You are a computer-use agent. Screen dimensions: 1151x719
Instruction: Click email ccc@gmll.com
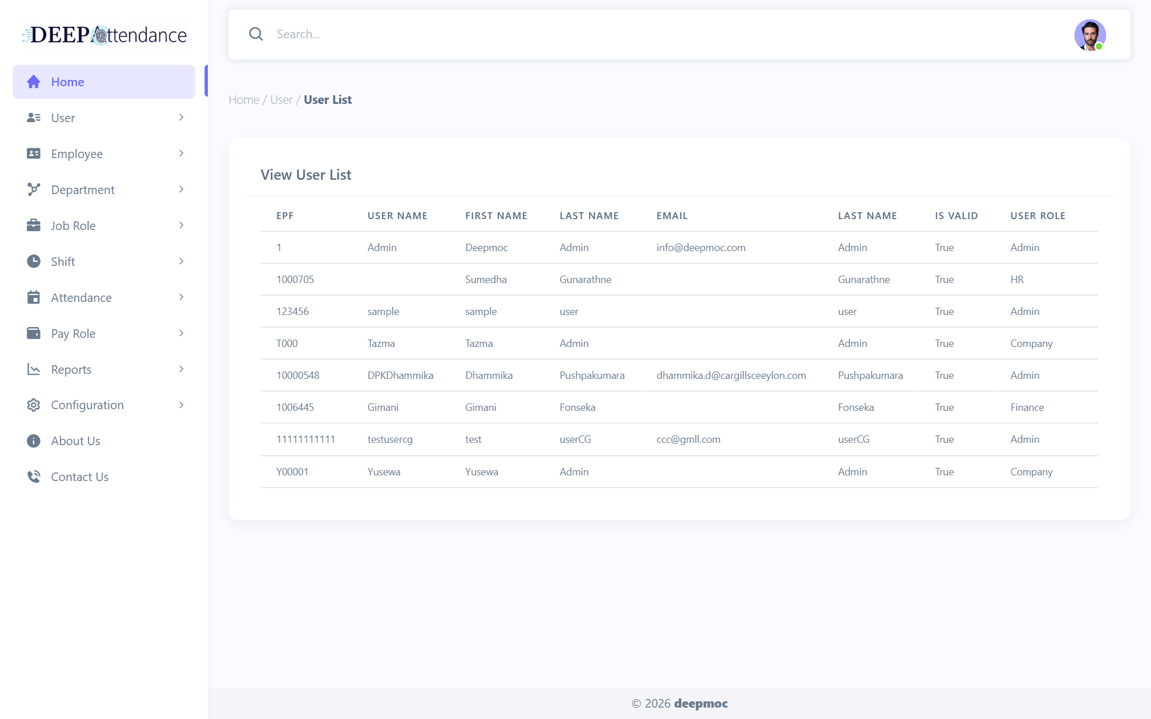pos(688,439)
